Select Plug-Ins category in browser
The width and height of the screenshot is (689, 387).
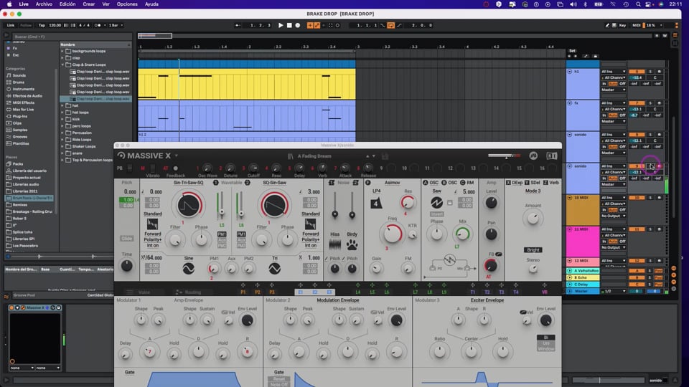coord(20,116)
